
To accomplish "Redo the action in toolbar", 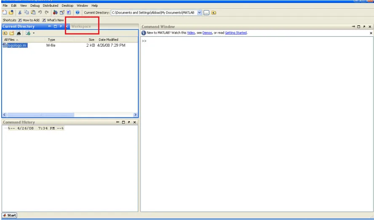I will tap(47, 12).
